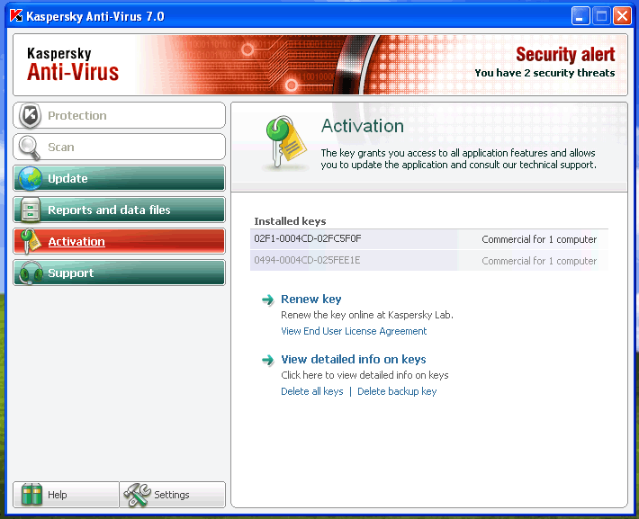Click the Kaspersky K icon in title bar
Screen dimensions: 639x519
coord(14,16)
